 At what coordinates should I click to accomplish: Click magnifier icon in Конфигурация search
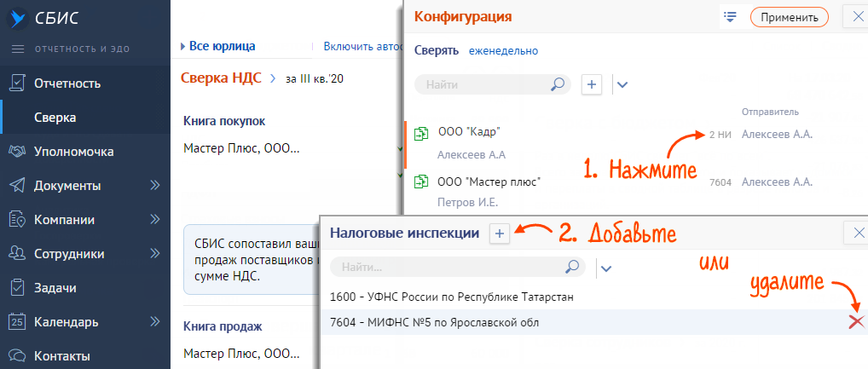(558, 84)
